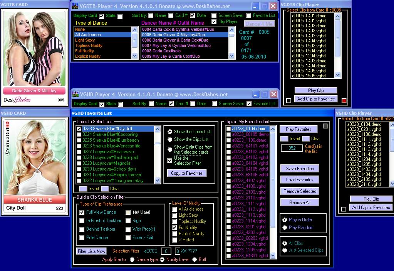The image size is (394, 271).
Task: Click the Save Favorites button
Action: (x=300, y=169)
